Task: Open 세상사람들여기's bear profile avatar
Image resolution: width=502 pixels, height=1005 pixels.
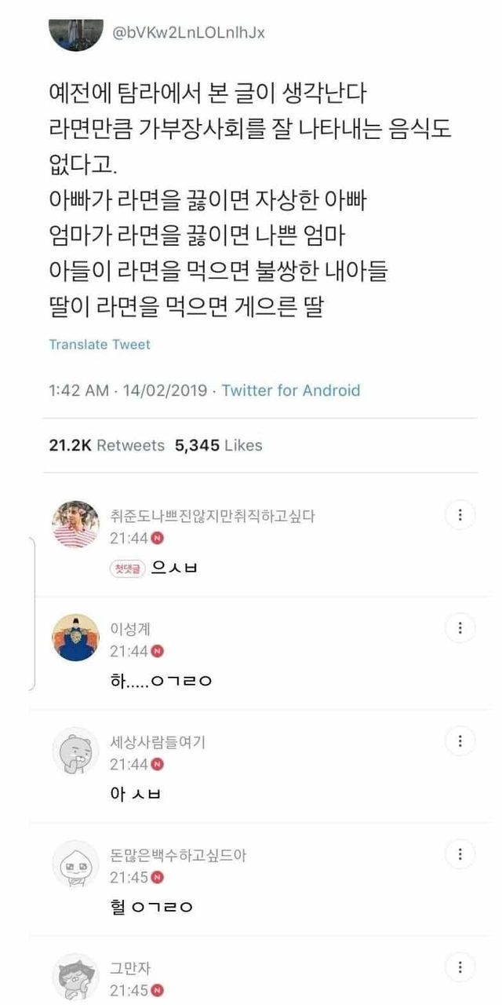Action: pyautogui.click(x=75, y=750)
